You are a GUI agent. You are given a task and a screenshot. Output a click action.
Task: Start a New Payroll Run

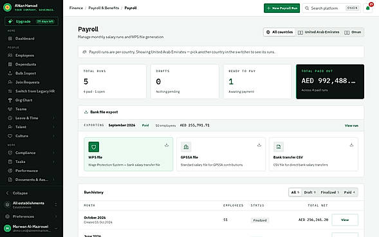click(282, 8)
